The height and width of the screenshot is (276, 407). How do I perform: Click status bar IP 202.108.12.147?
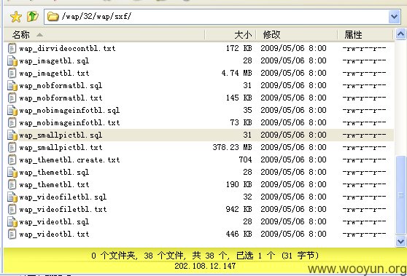click(x=205, y=266)
